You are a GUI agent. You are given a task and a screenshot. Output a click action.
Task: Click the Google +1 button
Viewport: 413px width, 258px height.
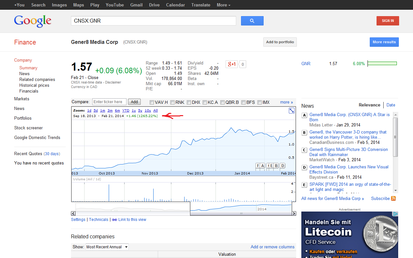232,64
